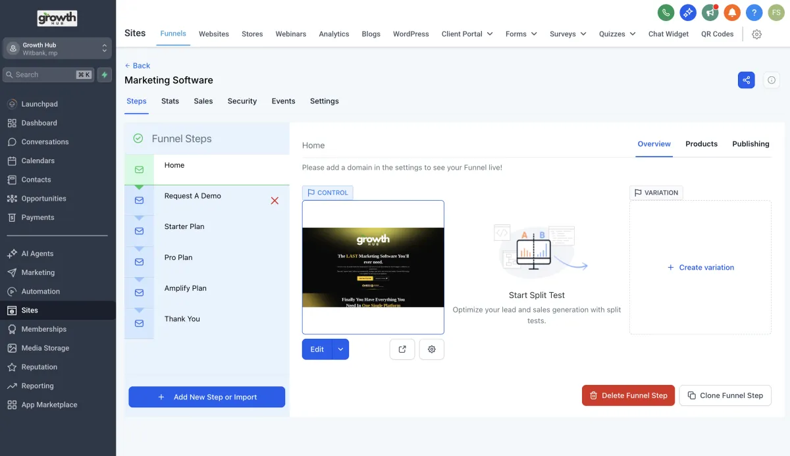Screen dimensions: 790x456
Task: Open the funnel Events tab
Action: [x=284, y=101]
